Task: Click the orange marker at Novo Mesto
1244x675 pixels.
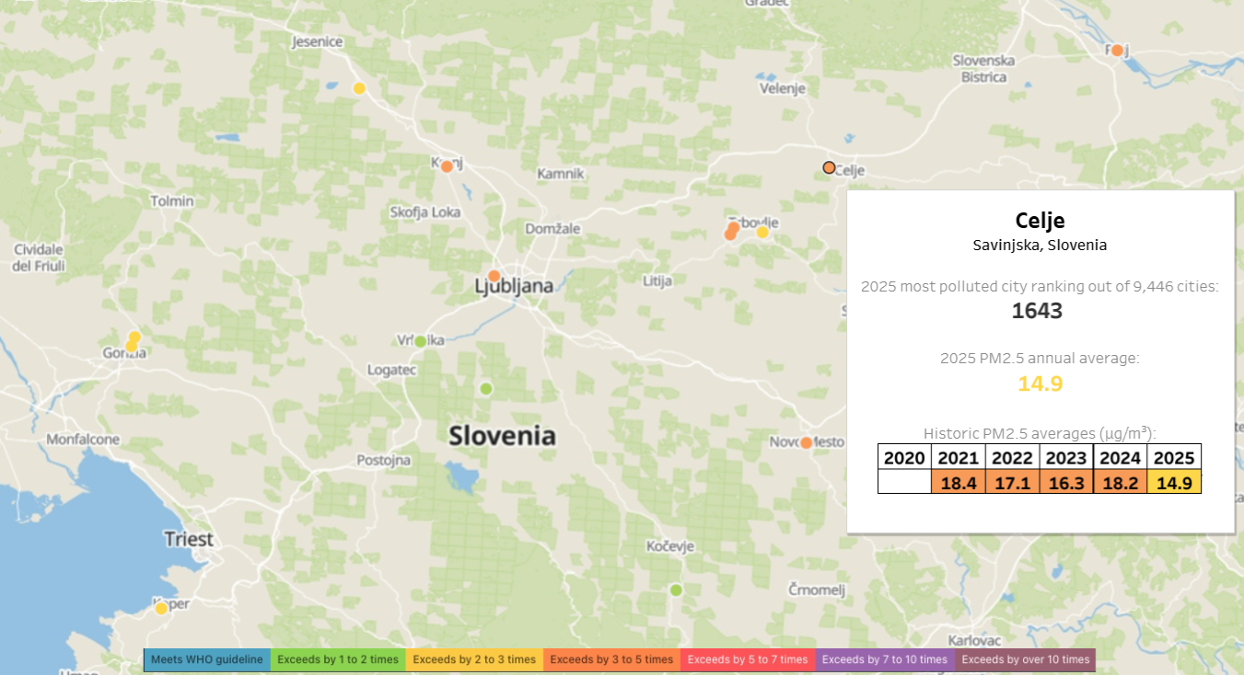Action: click(x=806, y=442)
